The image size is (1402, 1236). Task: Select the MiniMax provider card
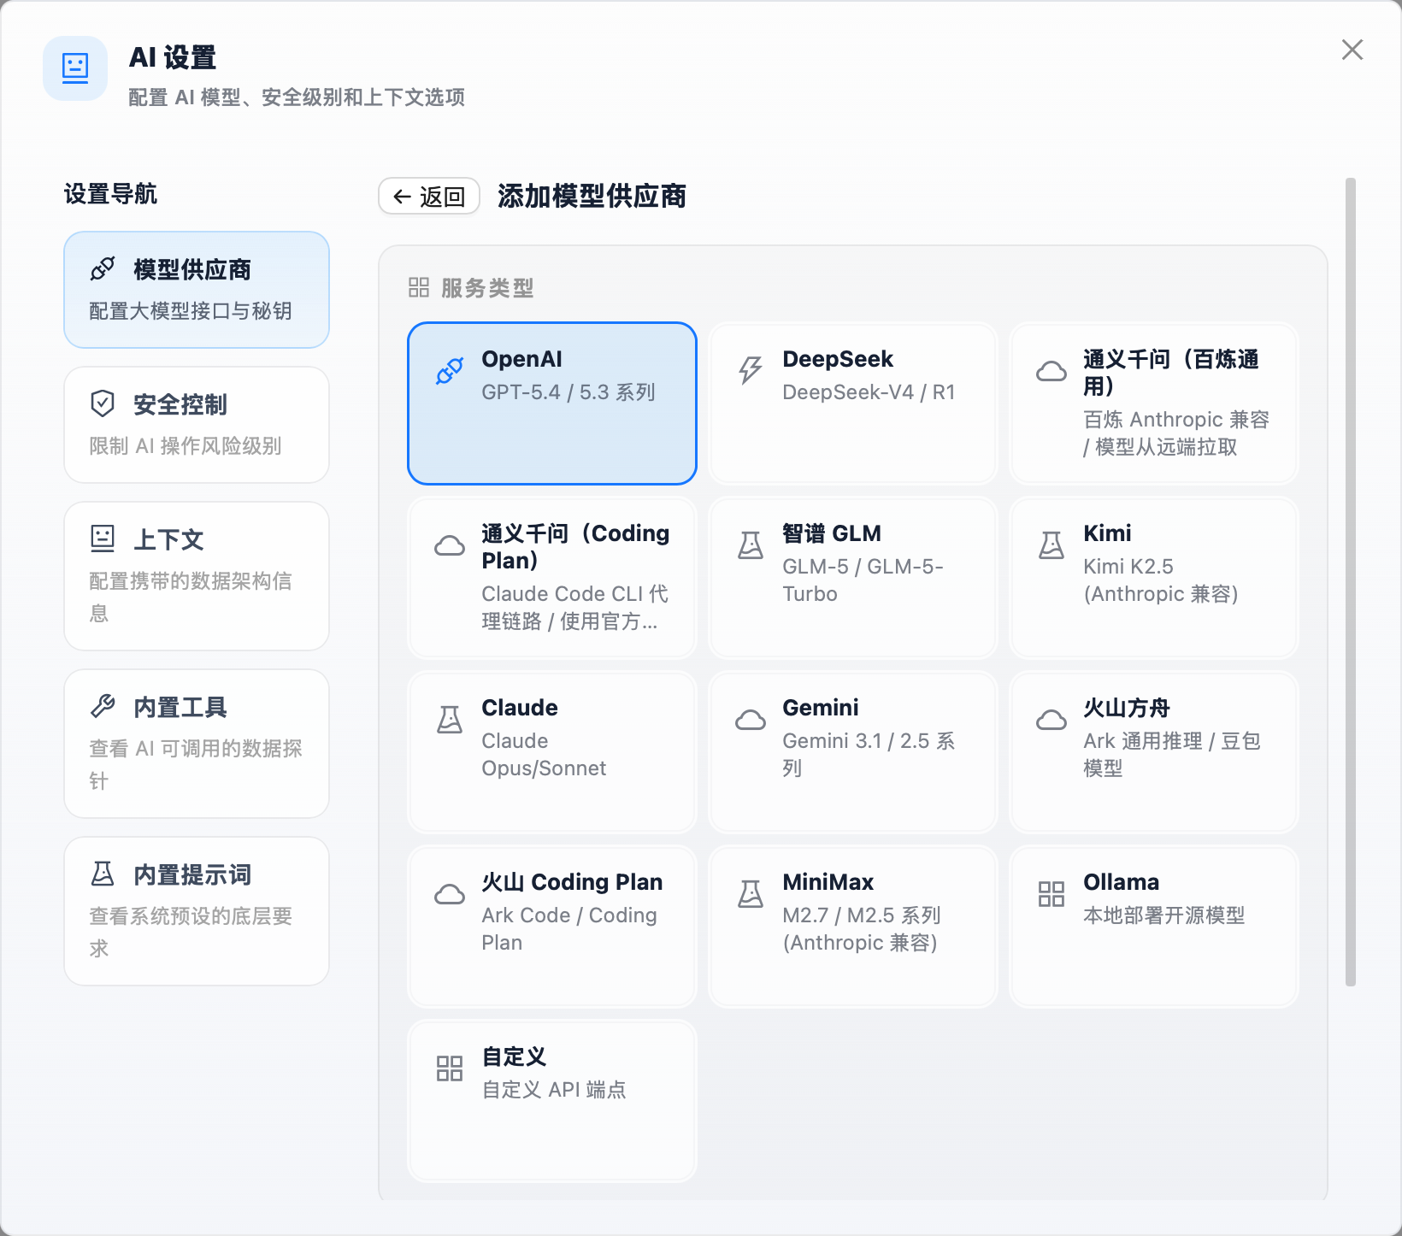point(853,927)
